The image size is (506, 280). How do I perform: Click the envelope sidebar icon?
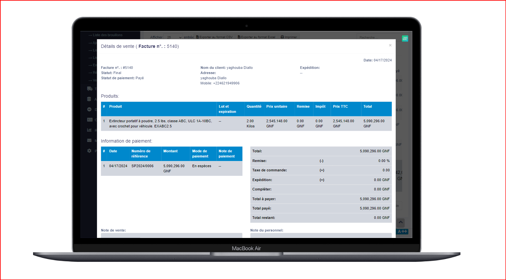89,141
